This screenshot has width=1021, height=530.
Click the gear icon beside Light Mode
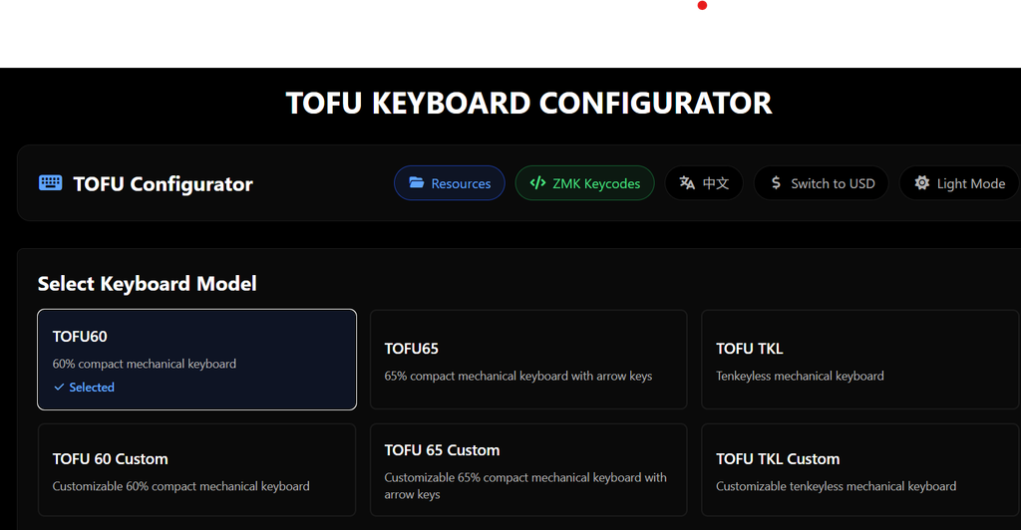[922, 183]
